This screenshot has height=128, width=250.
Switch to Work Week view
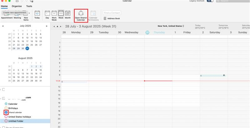tap(54, 16)
